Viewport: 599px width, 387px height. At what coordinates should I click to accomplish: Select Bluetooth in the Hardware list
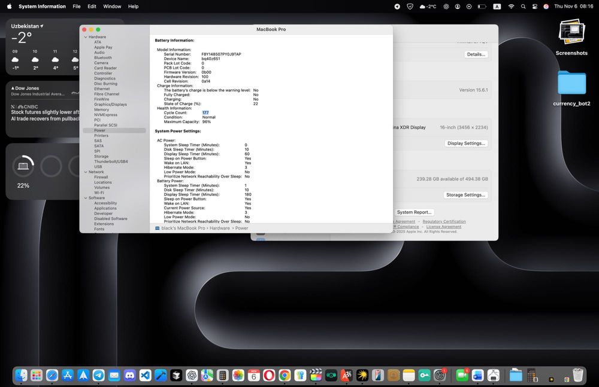point(103,57)
